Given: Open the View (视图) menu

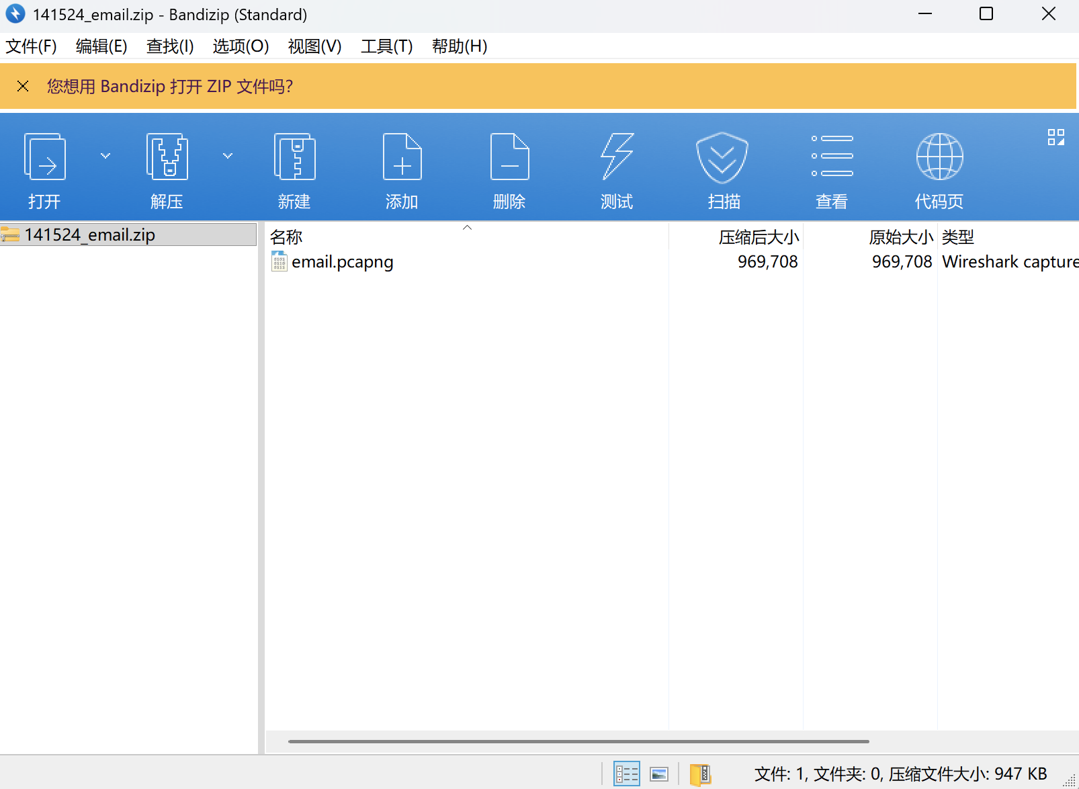Looking at the screenshot, I should (314, 46).
